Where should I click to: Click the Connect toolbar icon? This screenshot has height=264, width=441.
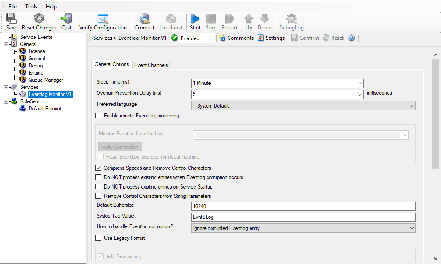pyautogui.click(x=144, y=19)
